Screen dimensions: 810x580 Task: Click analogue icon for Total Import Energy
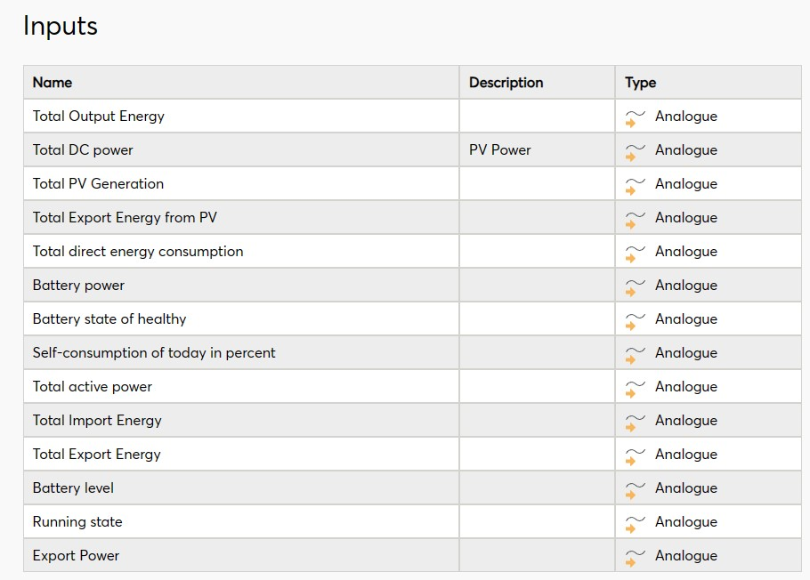635,422
